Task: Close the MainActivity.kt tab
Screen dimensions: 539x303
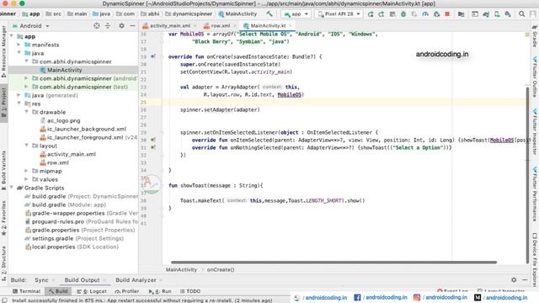Action: click(290, 26)
